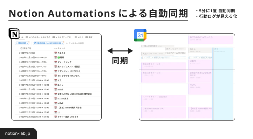Click the Google Calendar logo icon
253x139 pixels.
click(x=140, y=35)
